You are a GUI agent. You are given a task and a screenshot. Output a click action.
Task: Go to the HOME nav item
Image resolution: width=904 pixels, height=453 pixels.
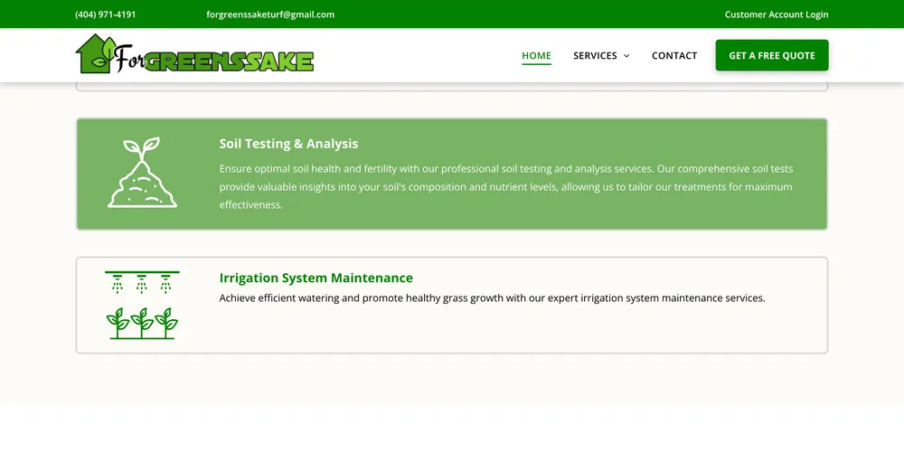click(x=536, y=56)
